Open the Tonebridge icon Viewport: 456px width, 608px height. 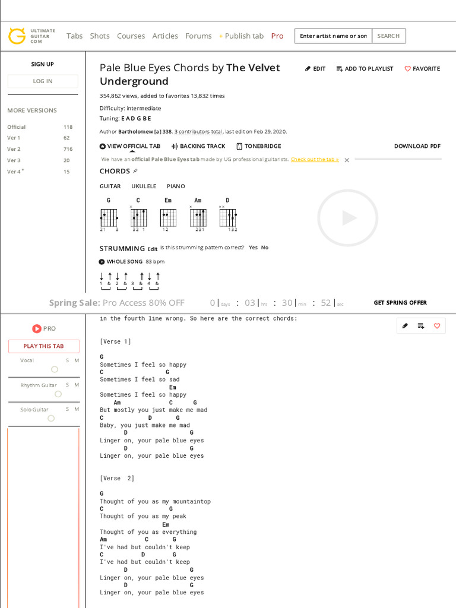click(x=239, y=146)
